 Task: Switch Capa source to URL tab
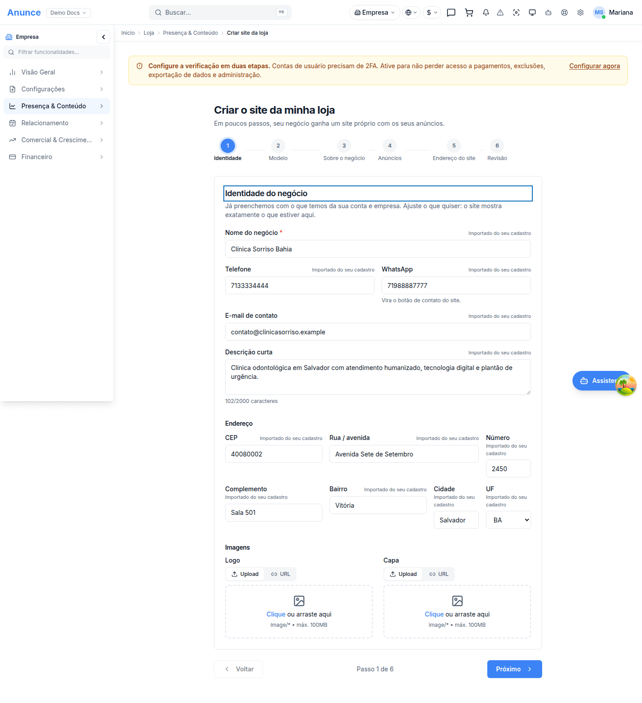coord(439,574)
